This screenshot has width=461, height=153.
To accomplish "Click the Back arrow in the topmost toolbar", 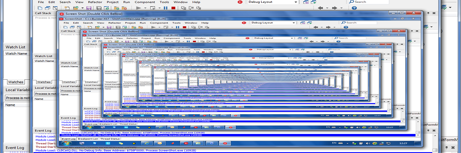I will point(320,8).
